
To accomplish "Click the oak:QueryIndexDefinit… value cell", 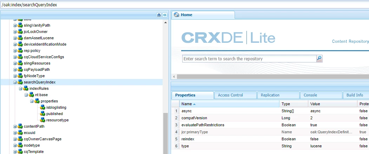I will pyautogui.click(x=333, y=132).
